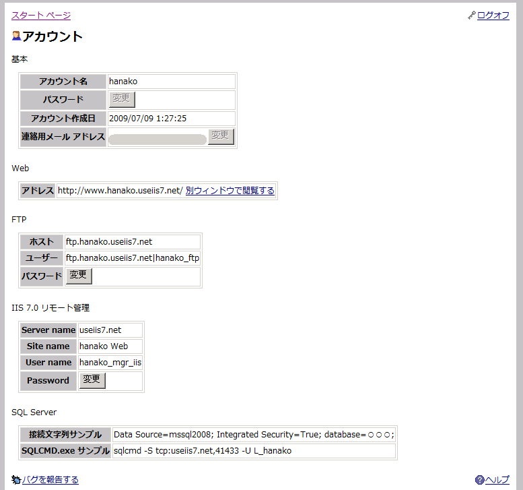
Task: Click the bug icon at bottom left
Action: click(16, 480)
